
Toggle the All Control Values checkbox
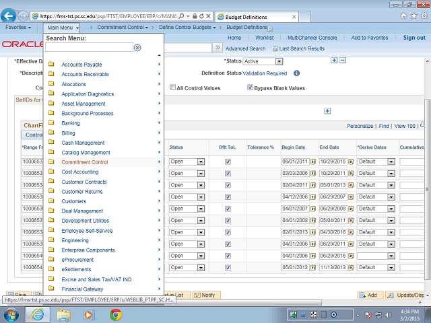(x=173, y=87)
